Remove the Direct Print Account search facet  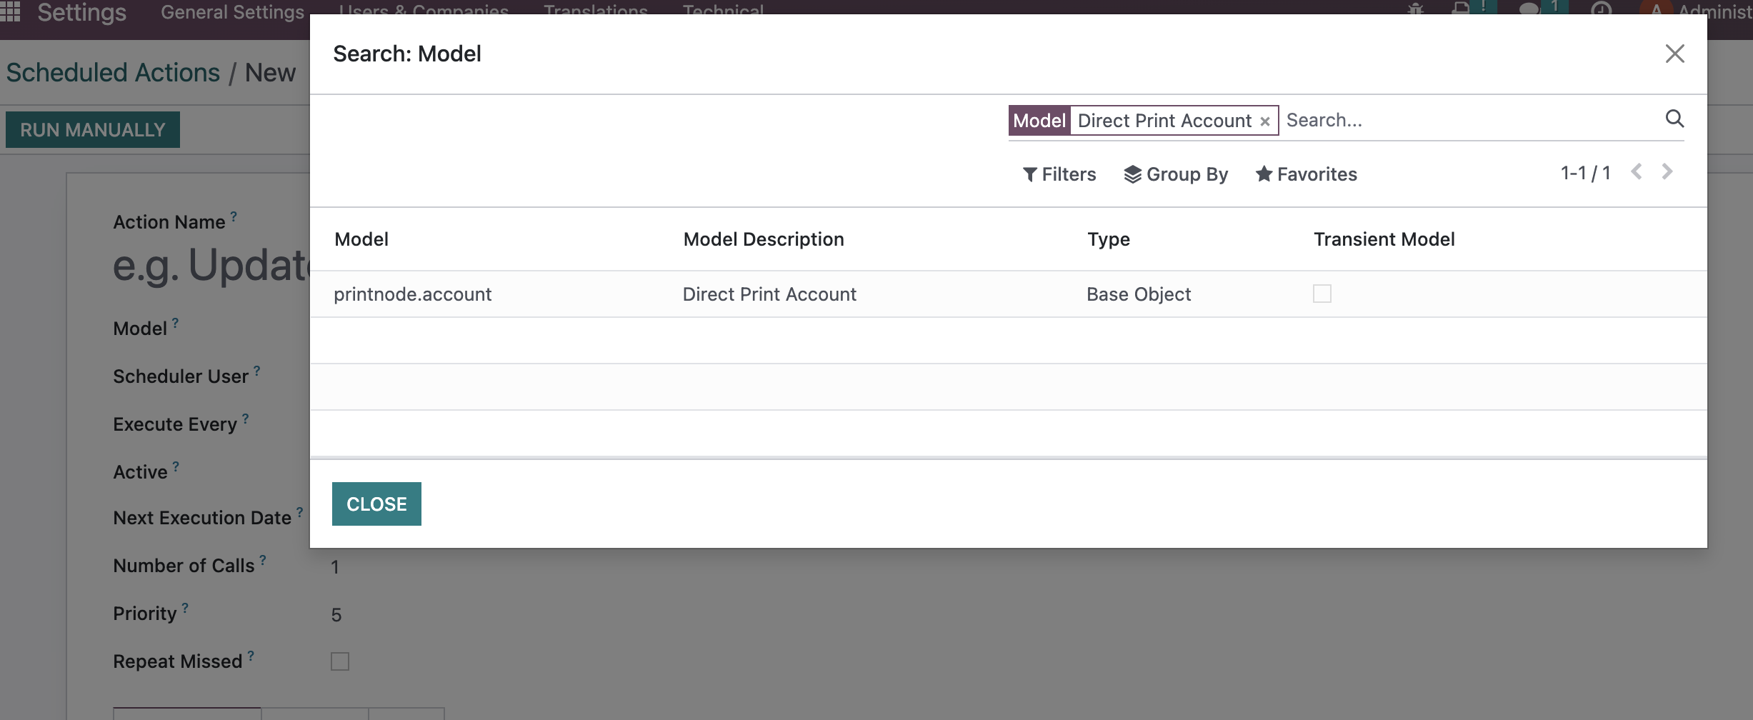[x=1264, y=121]
